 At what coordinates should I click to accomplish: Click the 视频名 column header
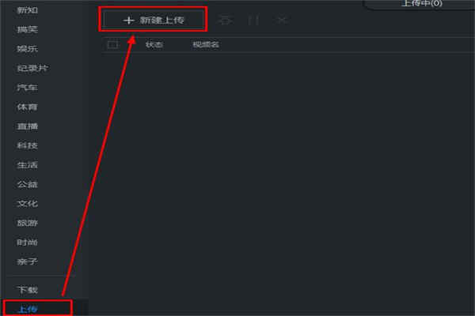tap(206, 44)
